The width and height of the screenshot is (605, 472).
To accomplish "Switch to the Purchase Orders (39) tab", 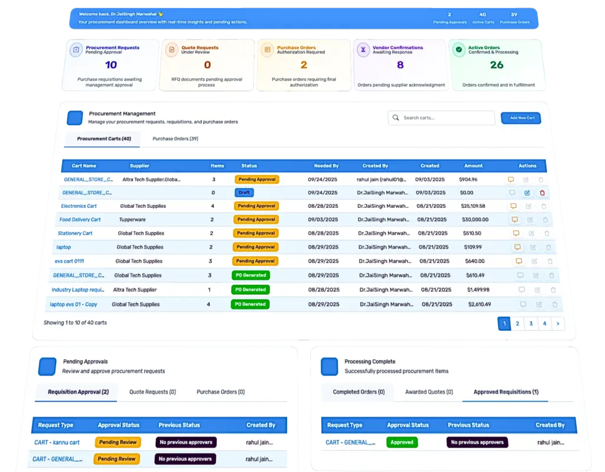I will [175, 139].
